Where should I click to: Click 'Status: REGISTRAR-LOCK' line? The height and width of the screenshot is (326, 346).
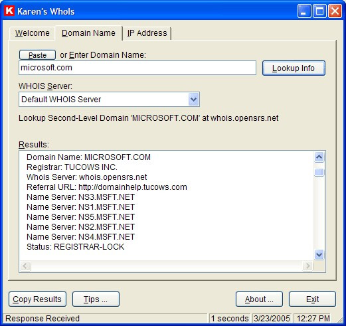pos(76,247)
